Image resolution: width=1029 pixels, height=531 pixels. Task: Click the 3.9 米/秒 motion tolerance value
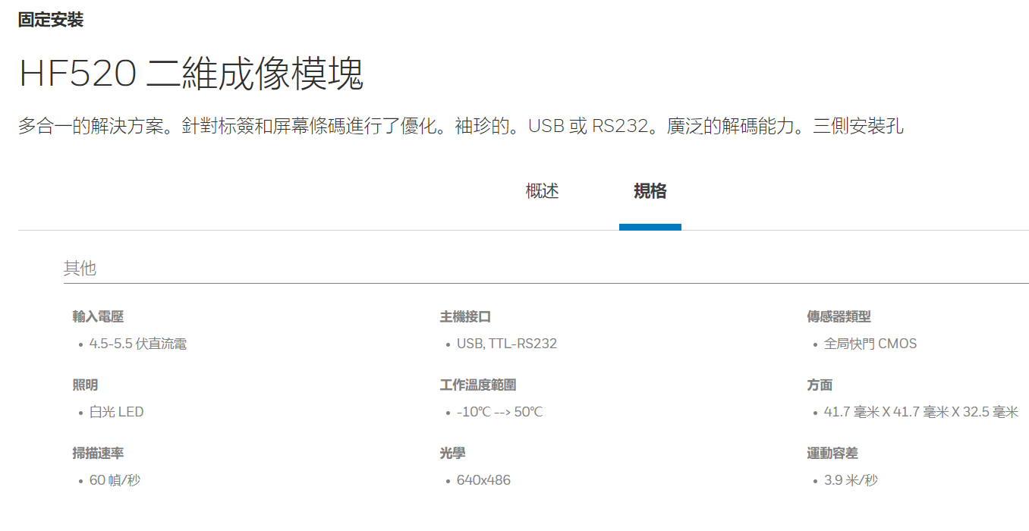(x=851, y=480)
